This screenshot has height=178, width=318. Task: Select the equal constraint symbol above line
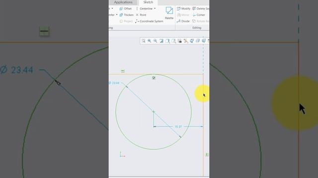tap(123, 71)
